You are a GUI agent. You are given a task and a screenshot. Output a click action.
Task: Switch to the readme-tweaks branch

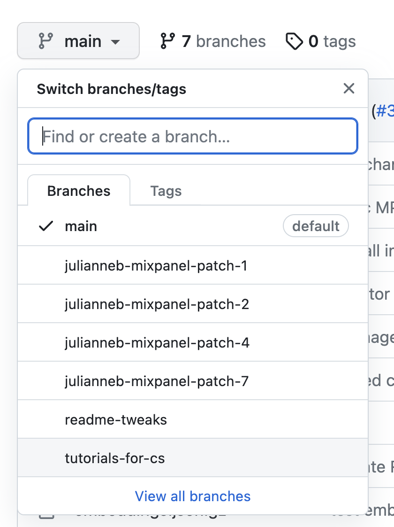(116, 419)
